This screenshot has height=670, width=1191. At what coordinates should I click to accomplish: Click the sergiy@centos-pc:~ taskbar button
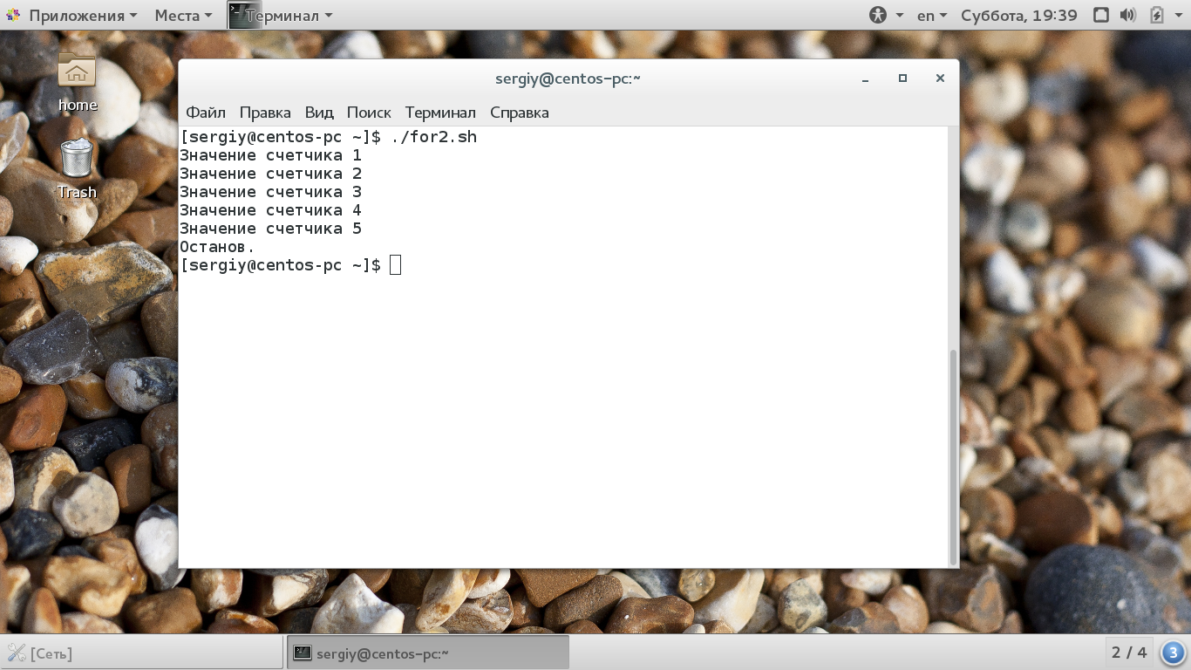tap(428, 653)
